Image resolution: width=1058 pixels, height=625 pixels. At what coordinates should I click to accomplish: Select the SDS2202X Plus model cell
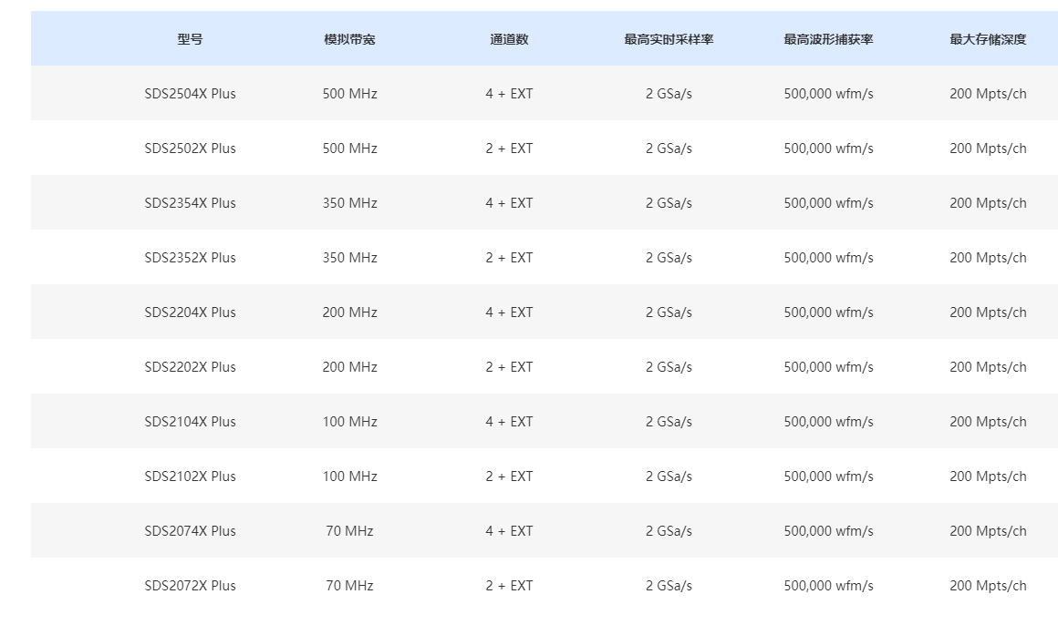(x=190, y=367)
